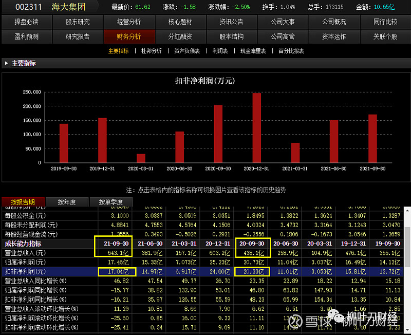Open the 盈利预测 section
Image resolution: width=411 pixels, height=335 pixels.
(x=27, y=36)
